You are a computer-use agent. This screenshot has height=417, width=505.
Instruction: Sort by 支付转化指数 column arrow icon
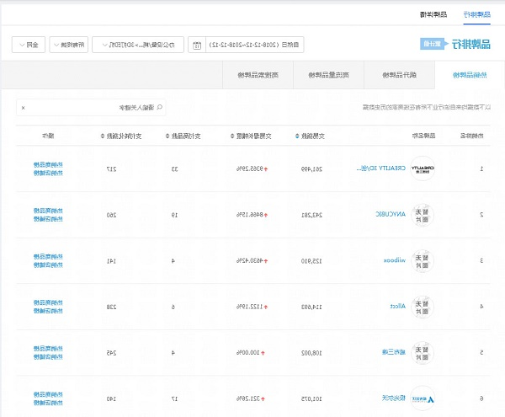[102, 135]
